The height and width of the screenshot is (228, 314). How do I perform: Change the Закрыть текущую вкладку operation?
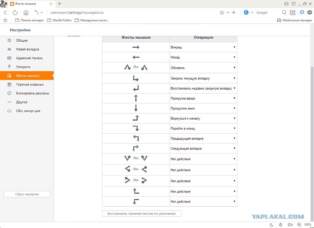tap(203, 78)
